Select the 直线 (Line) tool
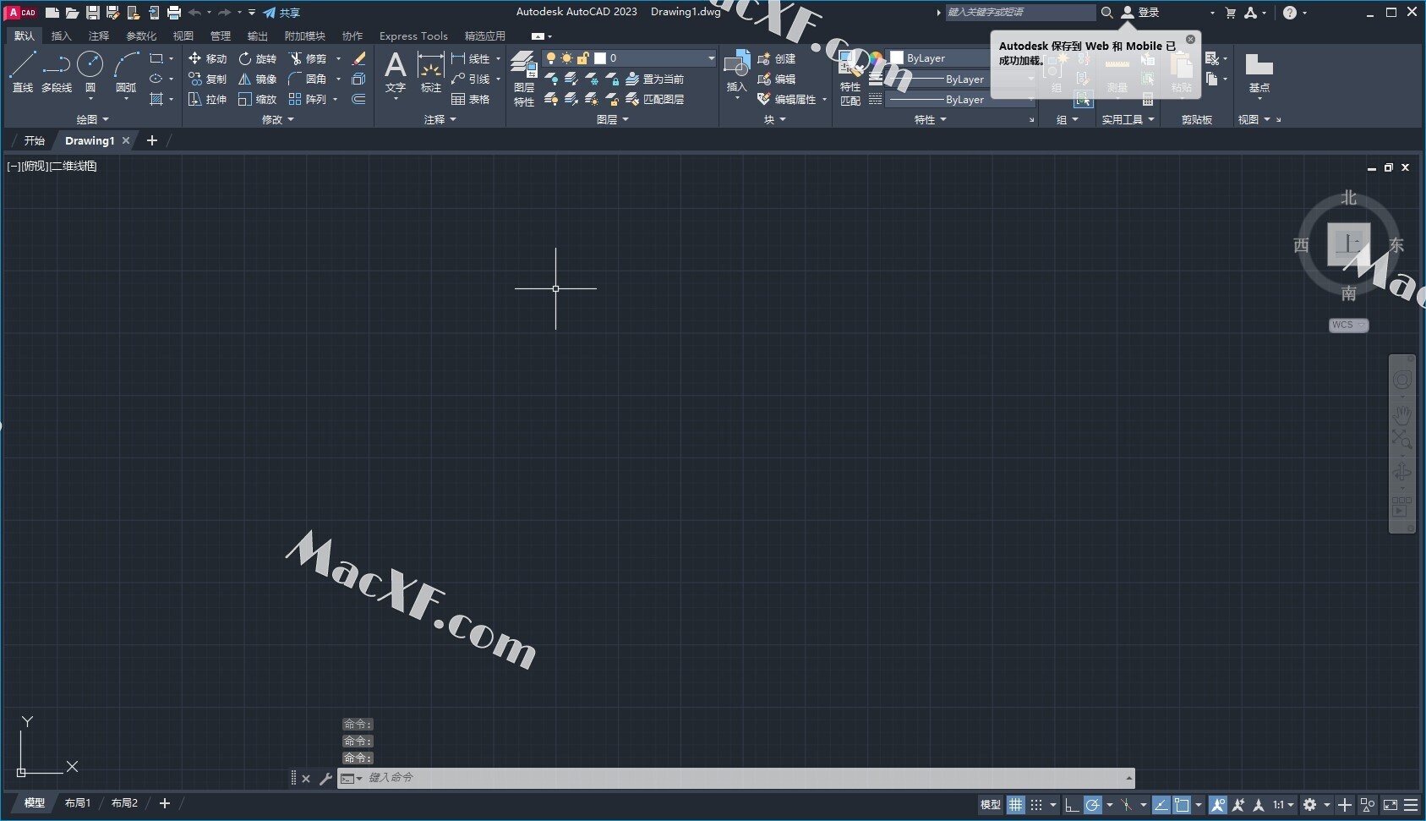This screenshot has width=1426, height=821. 23,71
